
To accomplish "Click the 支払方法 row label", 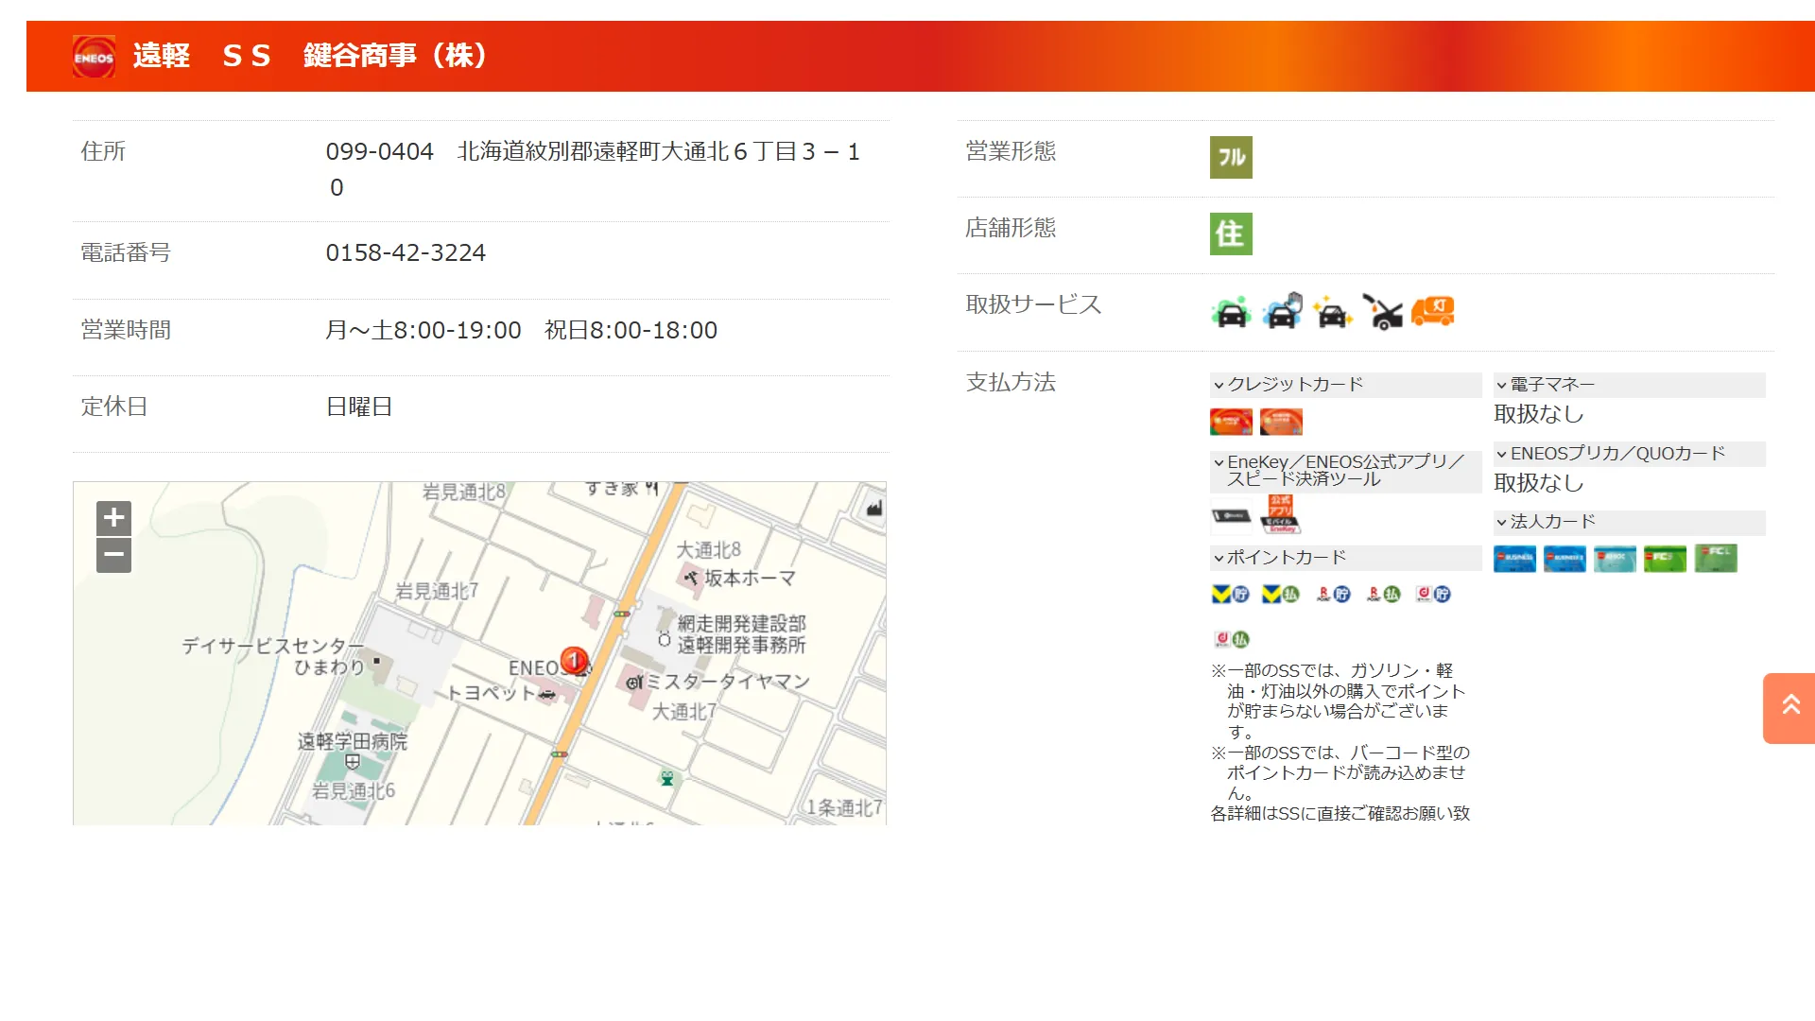I will (1011, 382).
